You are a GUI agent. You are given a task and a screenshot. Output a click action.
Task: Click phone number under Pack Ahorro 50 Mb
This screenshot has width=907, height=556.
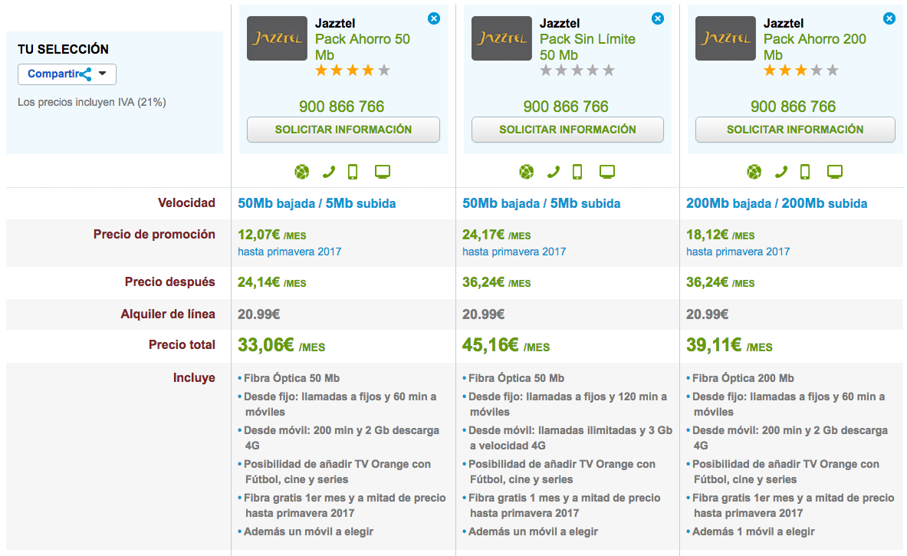point(342,107)
